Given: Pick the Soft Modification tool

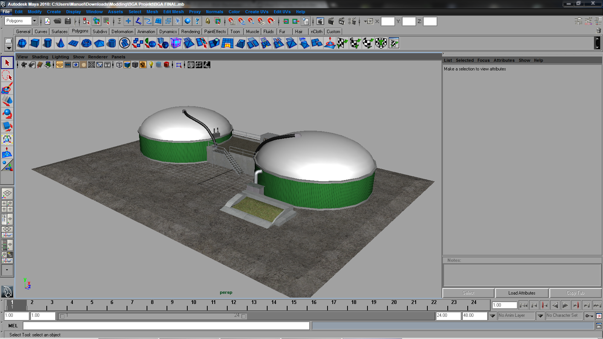Looking at the screenshot, I should pos(7,153).
